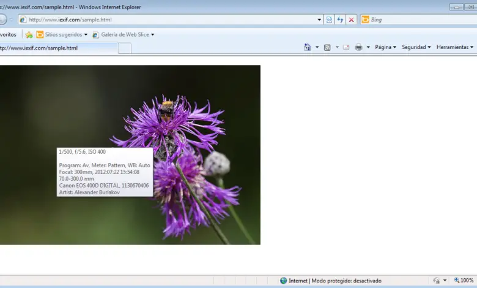
Task: Click Modo protegido: desactivado status text
Action: (x=346, y=281)
